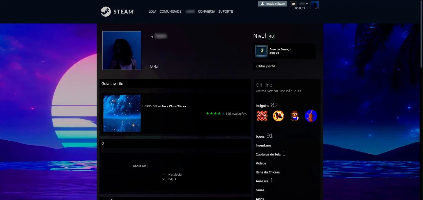Click the Less Than Three author link

174,106
